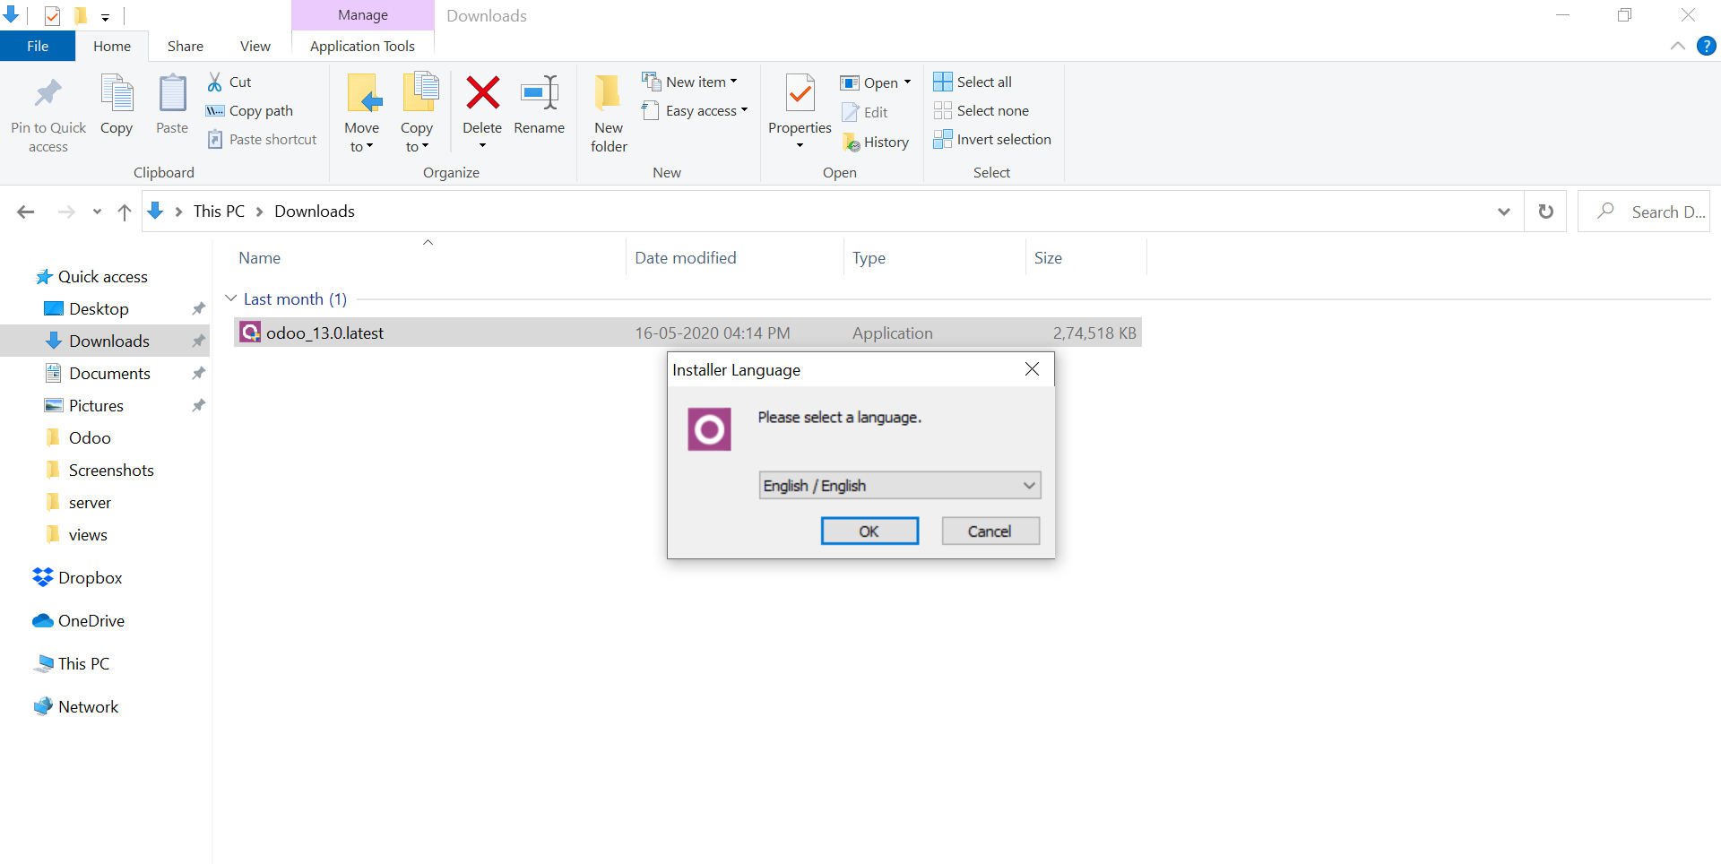Screen dimensions: 1721x864
Task: Collapse the Last month group
Action: tap(231, 298)
